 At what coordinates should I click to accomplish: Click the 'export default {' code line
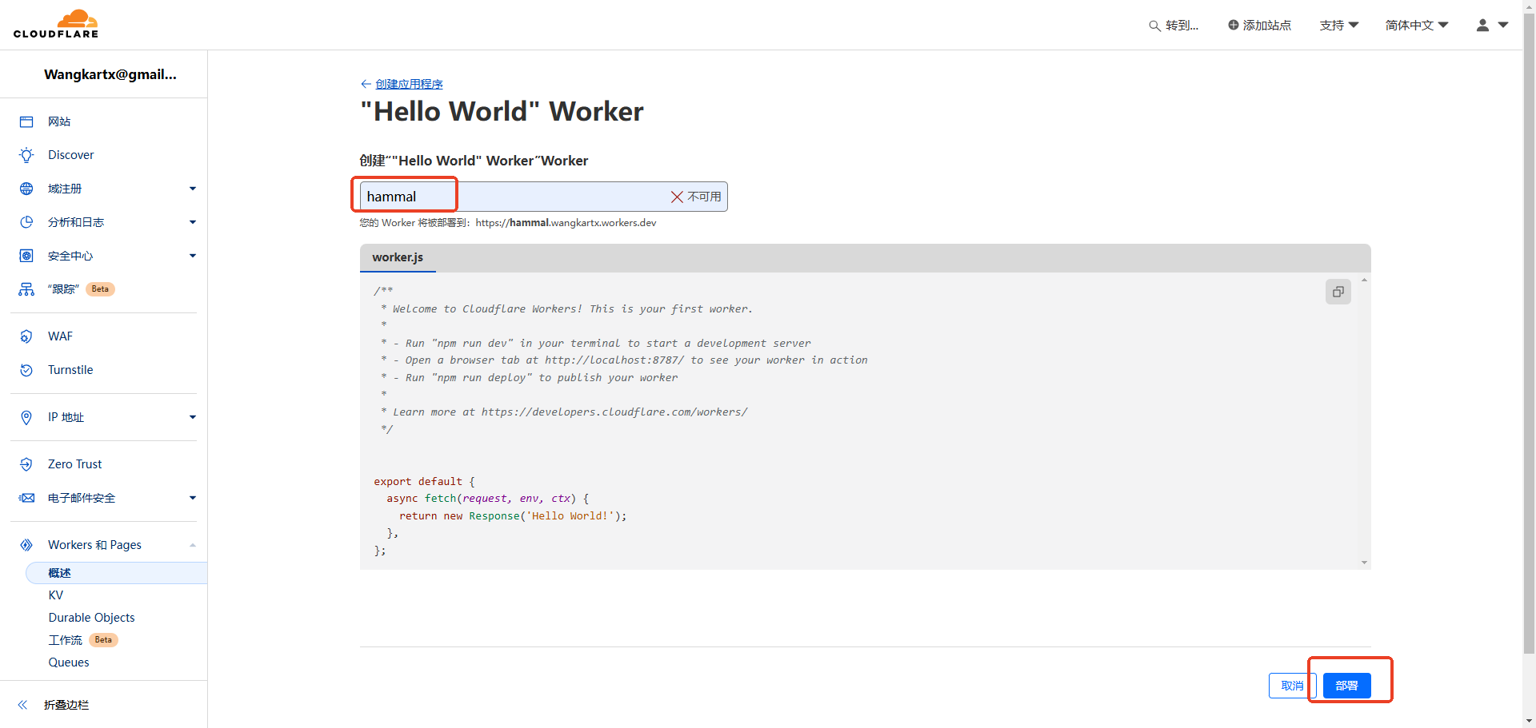(424, 482)
